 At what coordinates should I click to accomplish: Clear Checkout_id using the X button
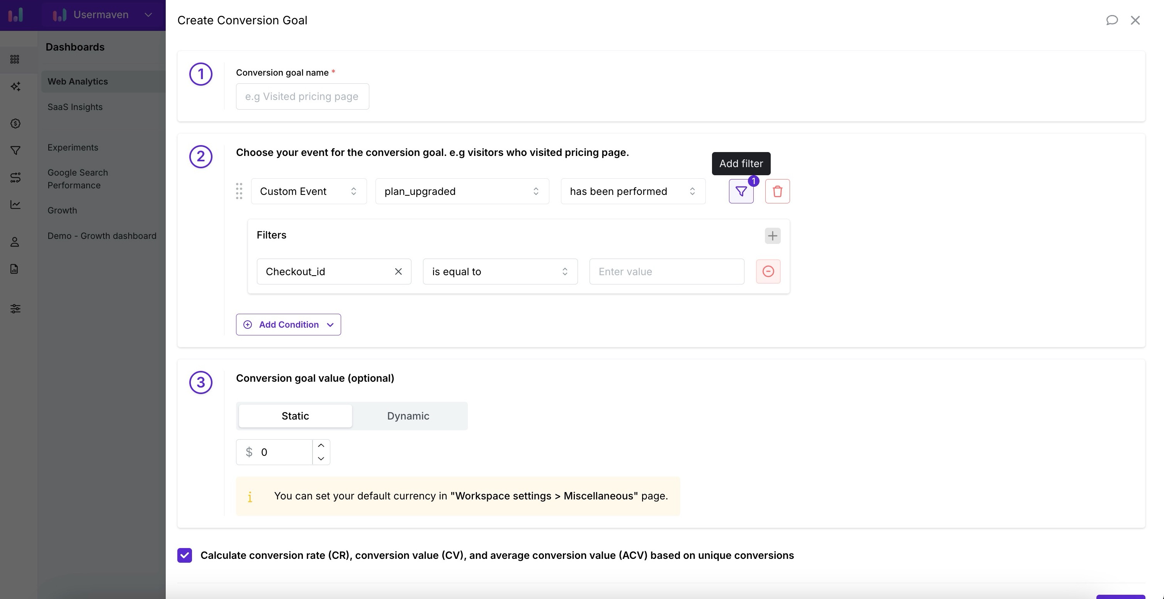398,271
